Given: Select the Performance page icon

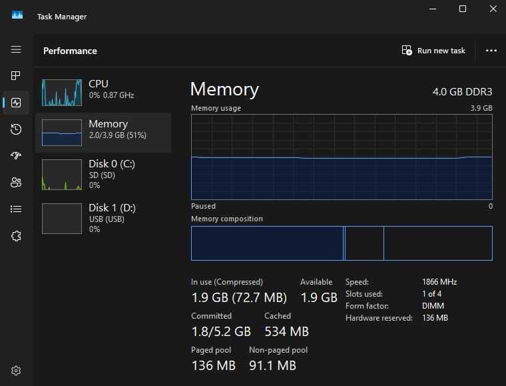Looking at the screenshot, I should tap(16, 103).
